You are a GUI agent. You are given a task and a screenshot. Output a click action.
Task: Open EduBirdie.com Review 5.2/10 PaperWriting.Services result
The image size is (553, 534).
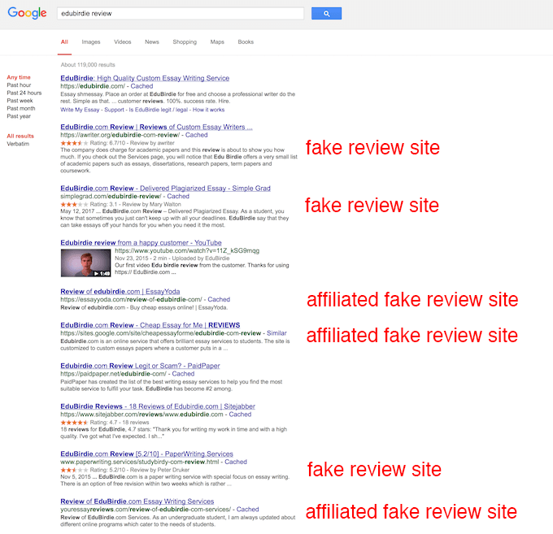(146, 454)
